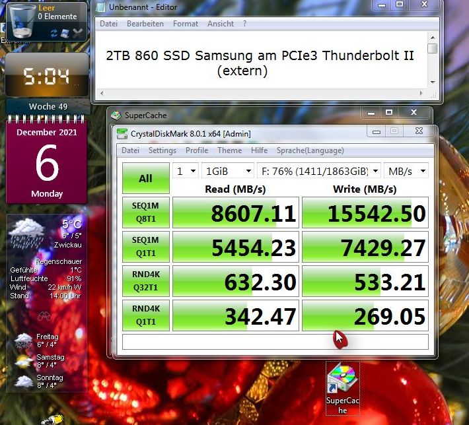
Task: Click the SuperCache window title icon
Action: (116, 115)
